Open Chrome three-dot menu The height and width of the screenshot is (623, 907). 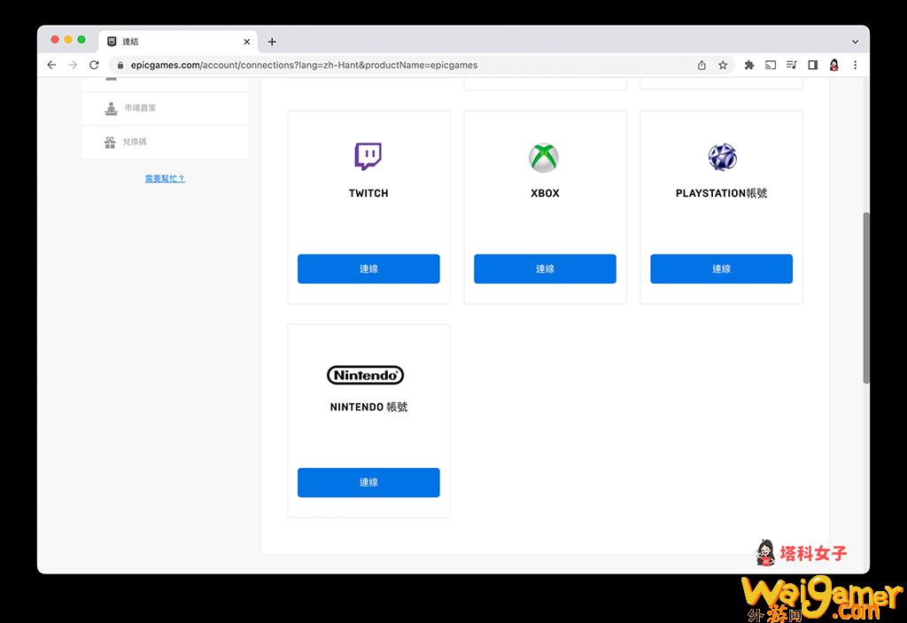(855, 65)
